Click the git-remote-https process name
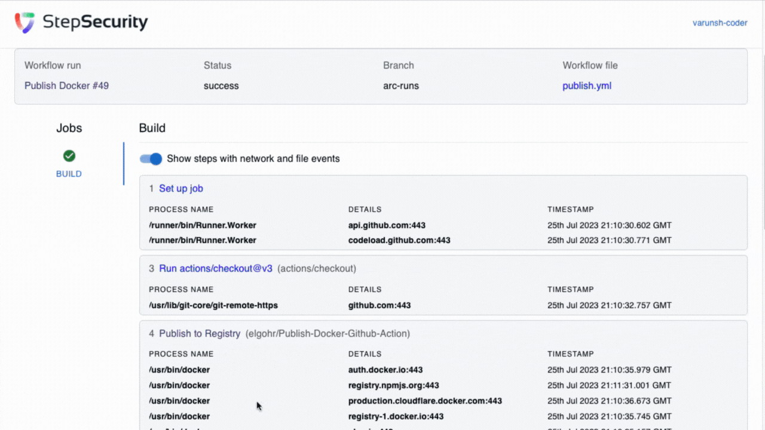The width and height of the screenshot is (765, 430). (213, 306)
